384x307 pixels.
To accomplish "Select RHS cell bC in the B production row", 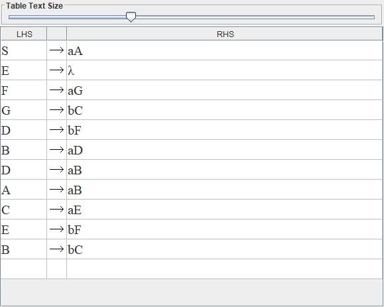I will pos(225,249).
